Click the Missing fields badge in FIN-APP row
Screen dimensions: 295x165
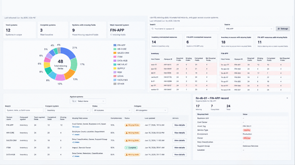coord(132,125)
